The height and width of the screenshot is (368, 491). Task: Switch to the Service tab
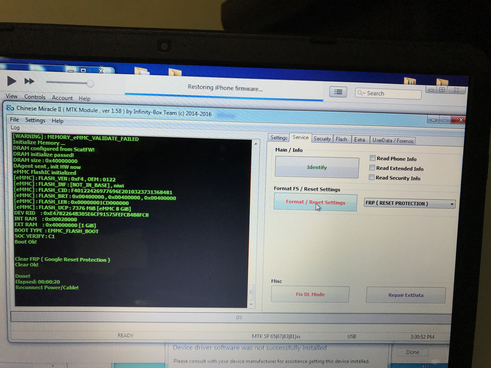pyautogui.click(x=300, y=138)
